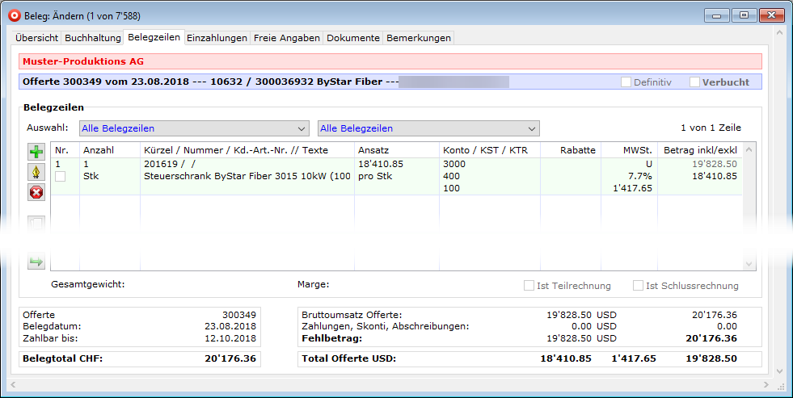
Task: Click the green arrow icon beside the table
Action: click(x=36, y=261)
